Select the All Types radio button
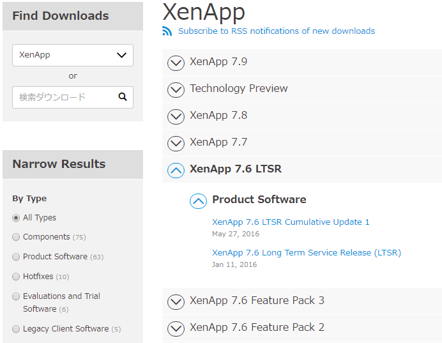Viewport: 442px width, 343px height. (x=16, y=218)
